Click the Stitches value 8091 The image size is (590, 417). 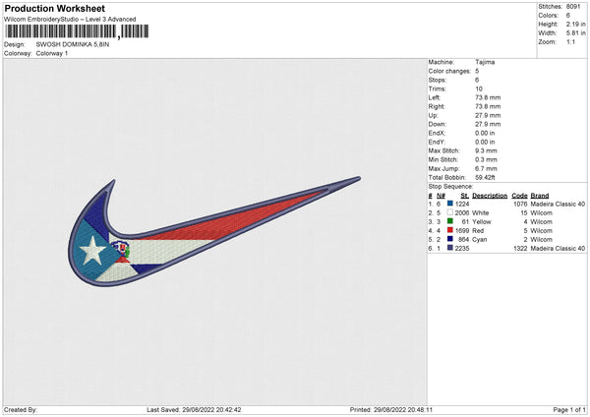click(x=573, y=7)
